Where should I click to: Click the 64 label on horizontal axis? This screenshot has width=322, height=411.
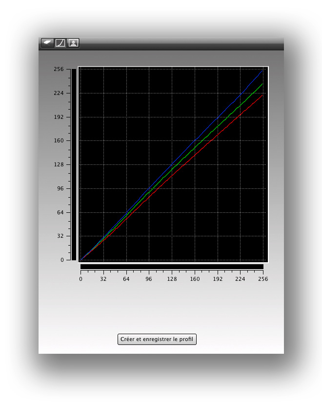126,279
